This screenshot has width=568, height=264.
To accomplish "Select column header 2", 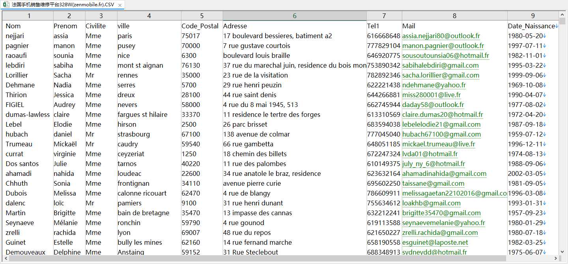I will point(69,16).
